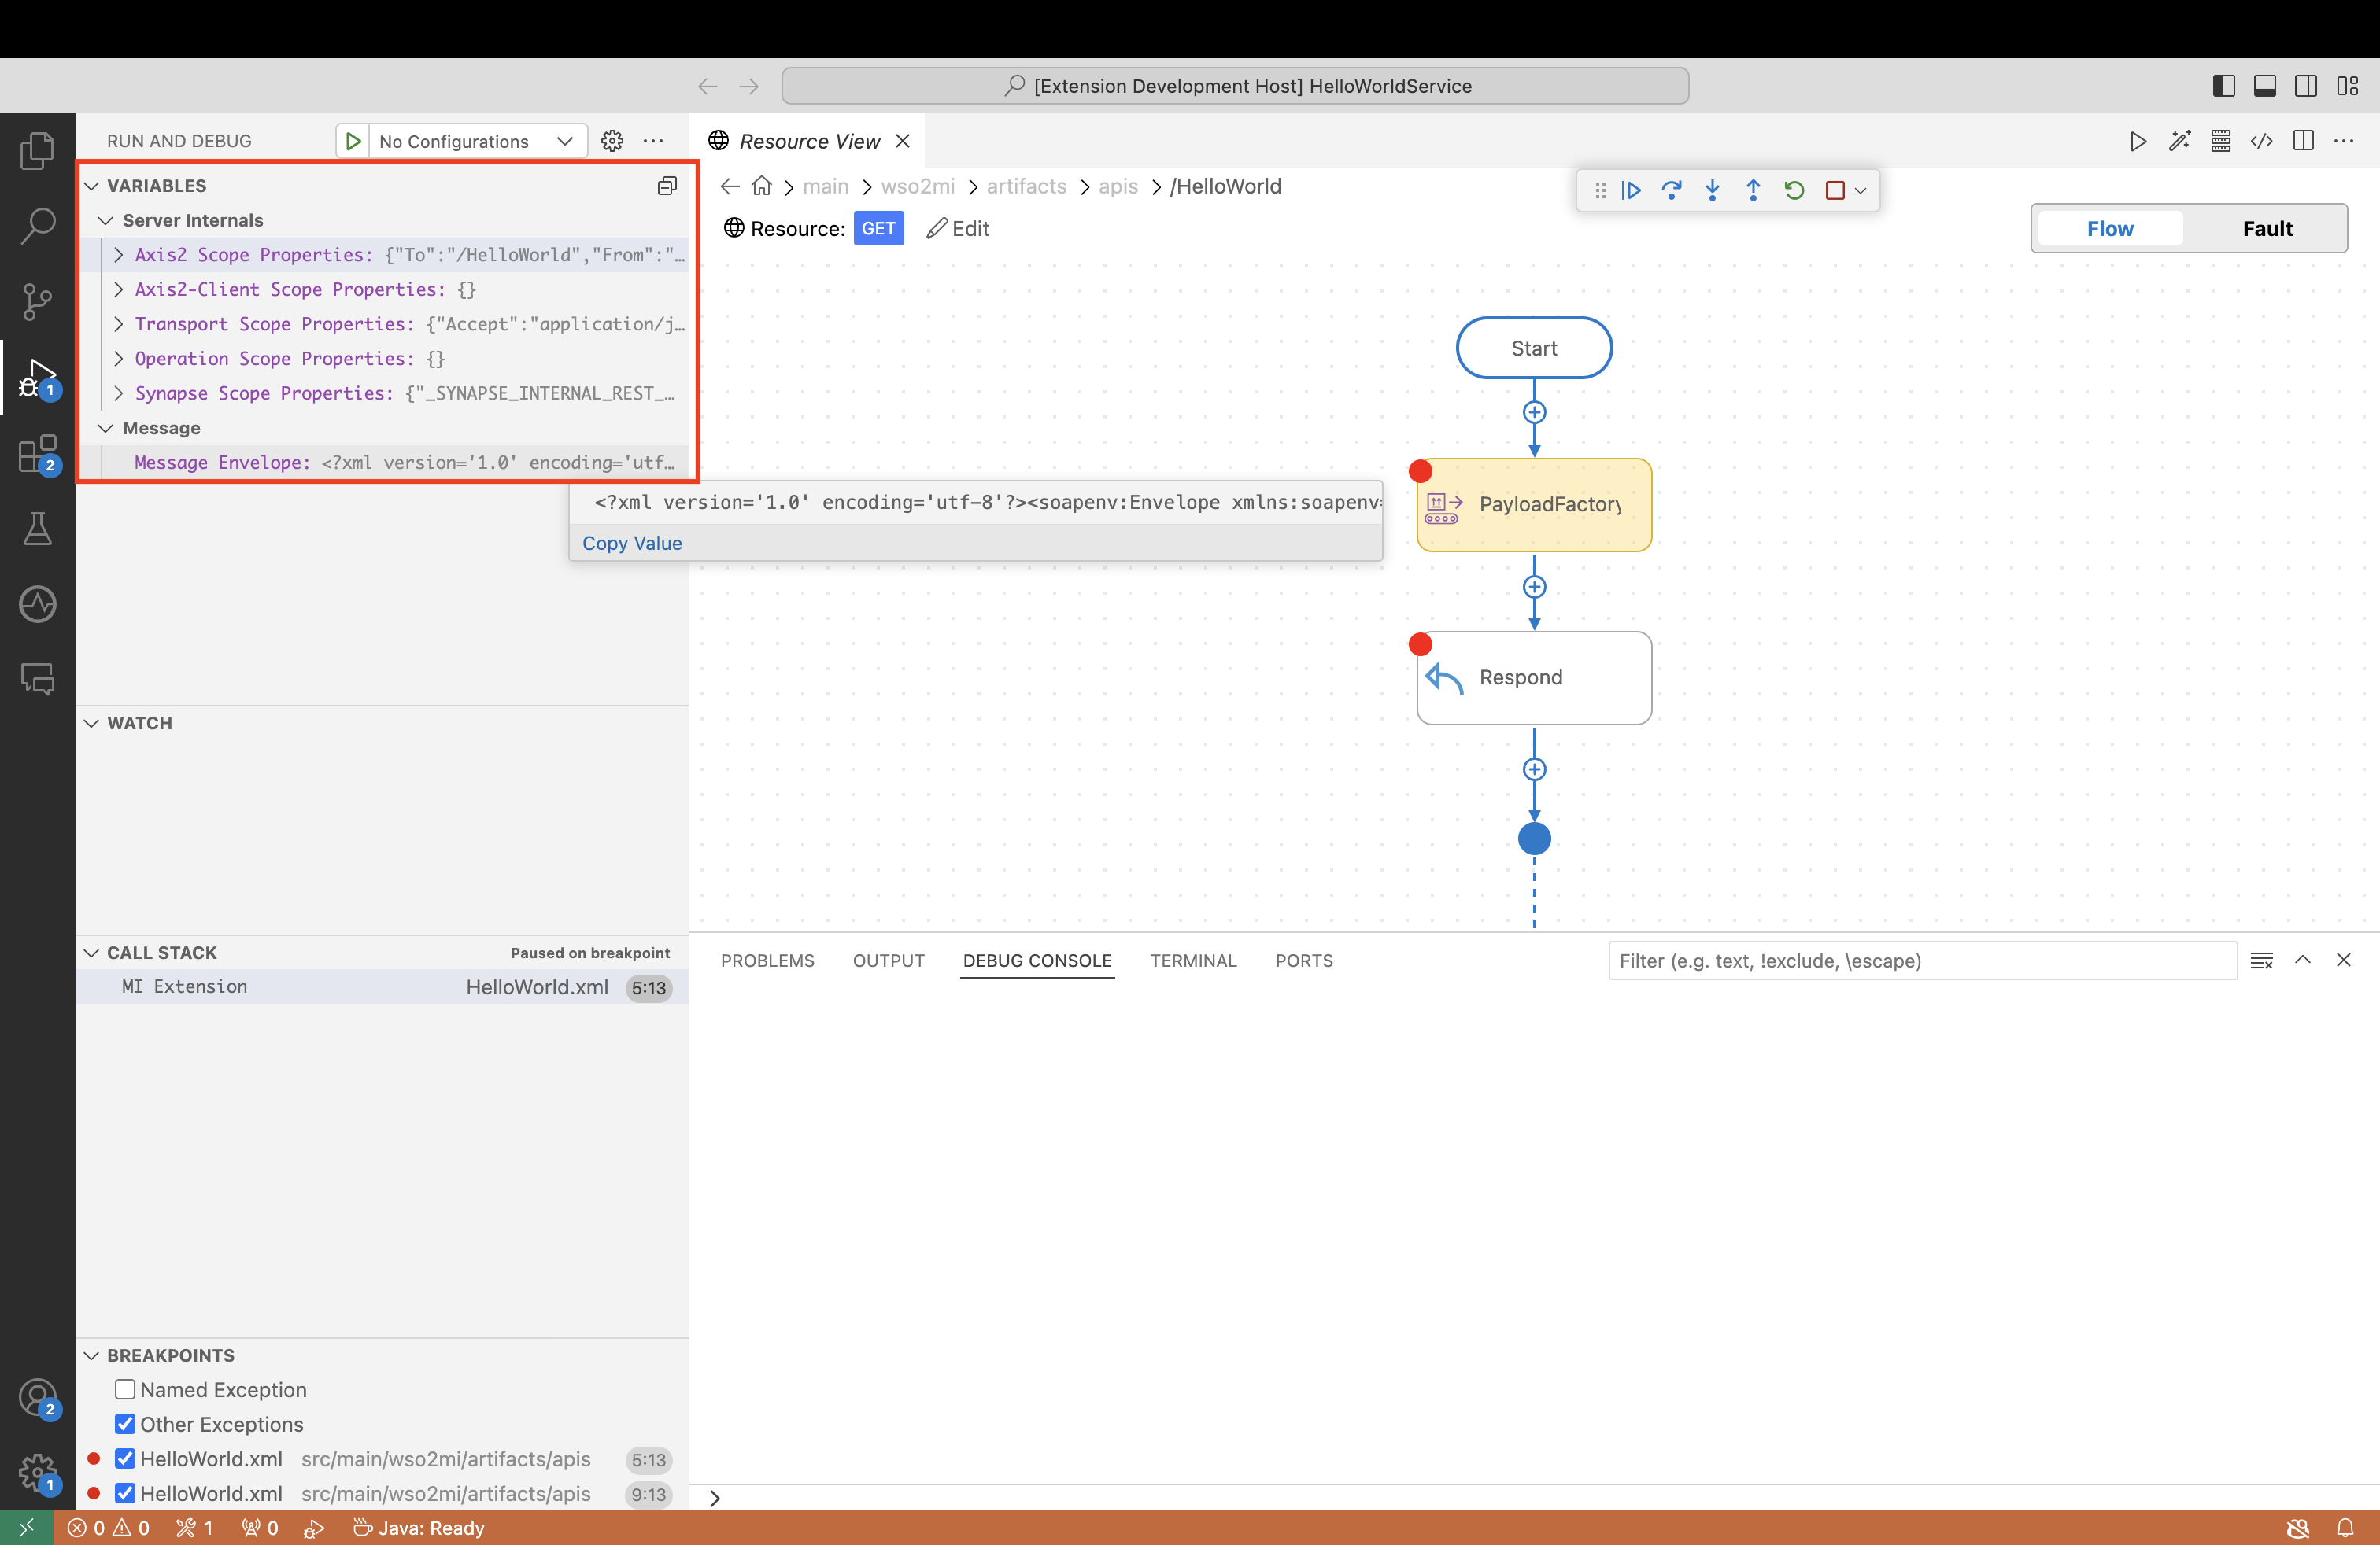
Task: Collapse all variables using the icon
Action: [667, 186]
